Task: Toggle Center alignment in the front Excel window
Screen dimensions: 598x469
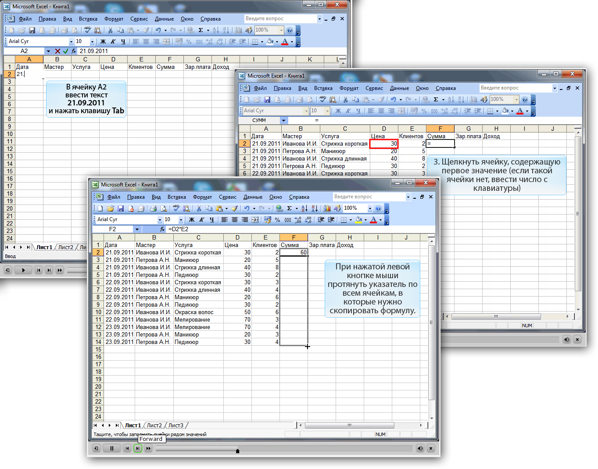Action: click(x=235, y=220)
